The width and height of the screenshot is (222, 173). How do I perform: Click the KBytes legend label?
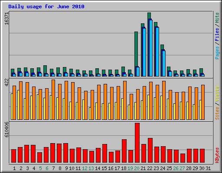[x=217, y=155]
